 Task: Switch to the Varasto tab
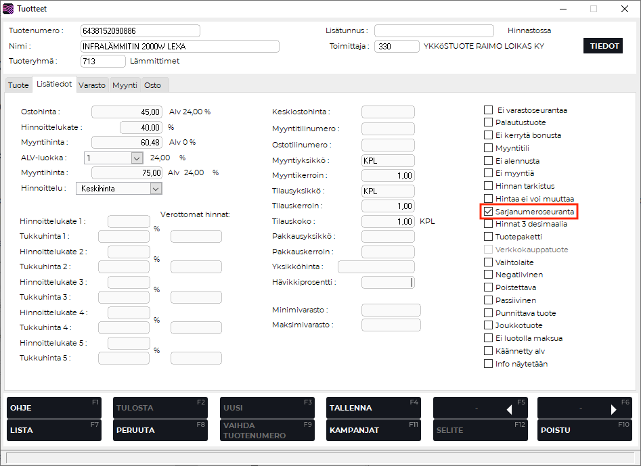(91, 85)
